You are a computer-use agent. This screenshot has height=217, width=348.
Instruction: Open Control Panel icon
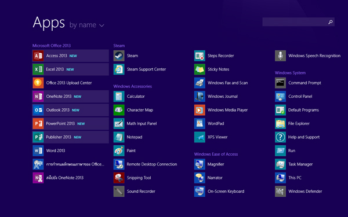(281, 96)
